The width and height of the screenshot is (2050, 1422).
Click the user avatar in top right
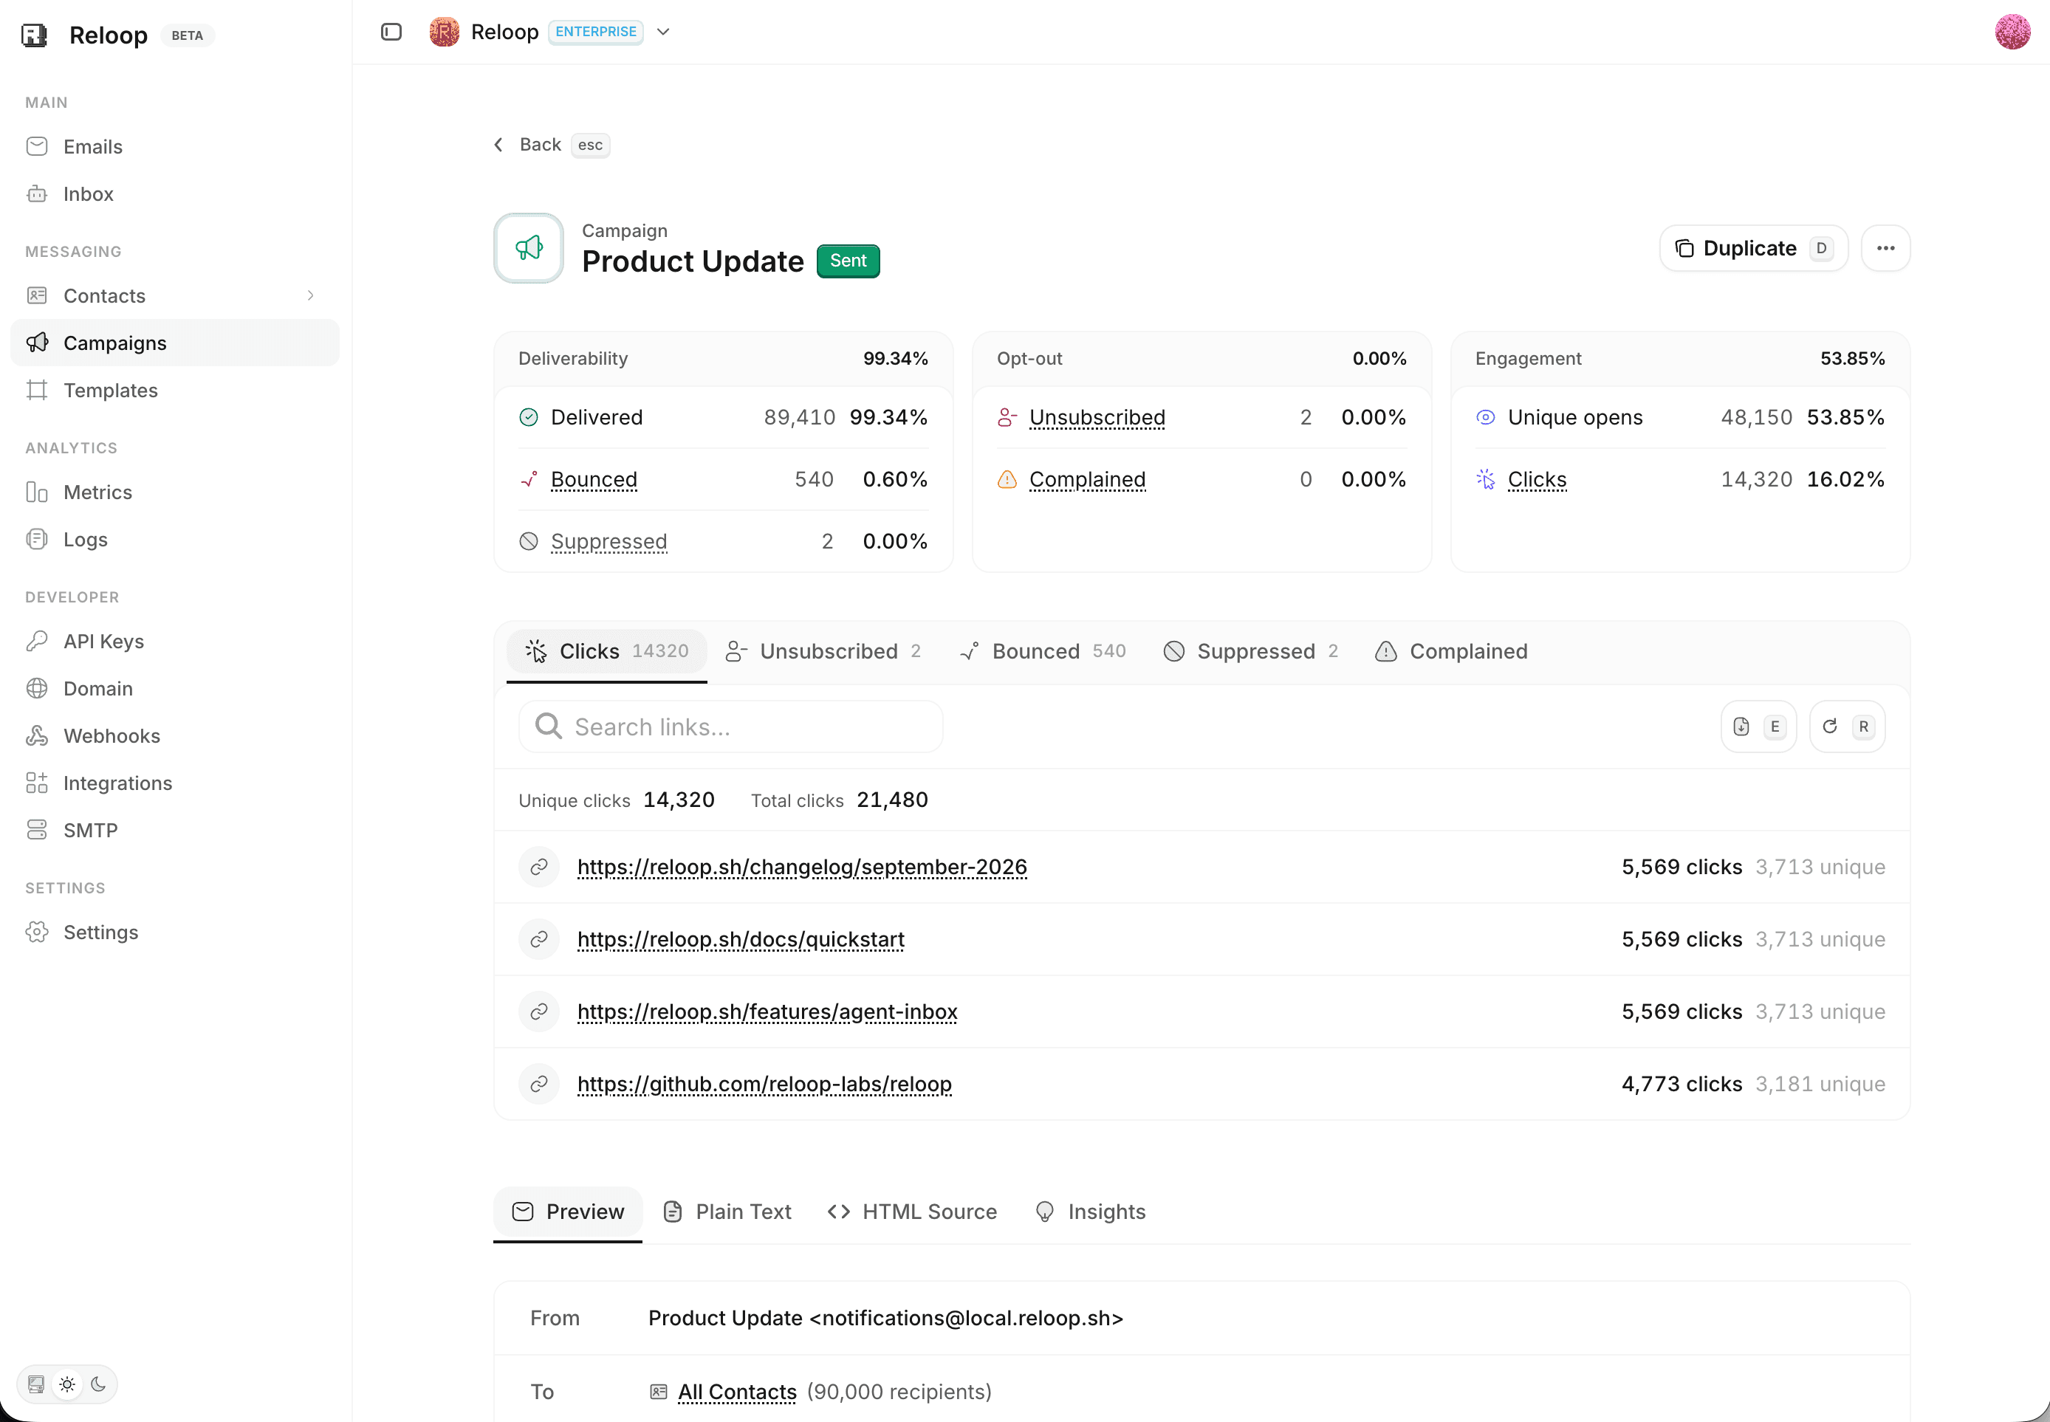click(x=2012, y=32)
